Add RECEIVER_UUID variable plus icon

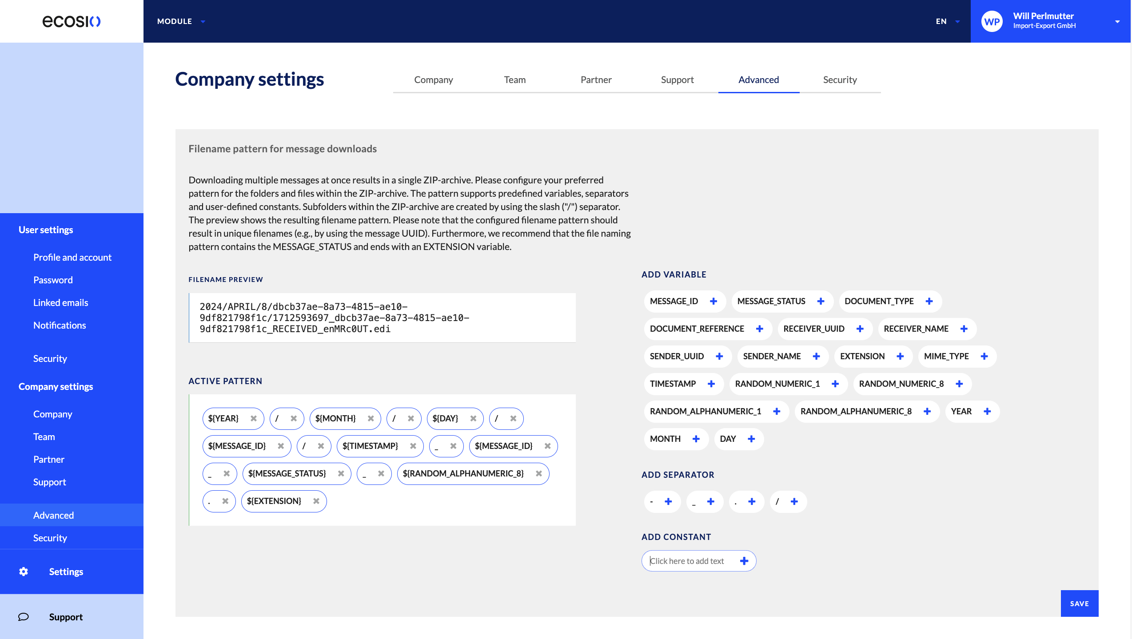click(860, 329)
